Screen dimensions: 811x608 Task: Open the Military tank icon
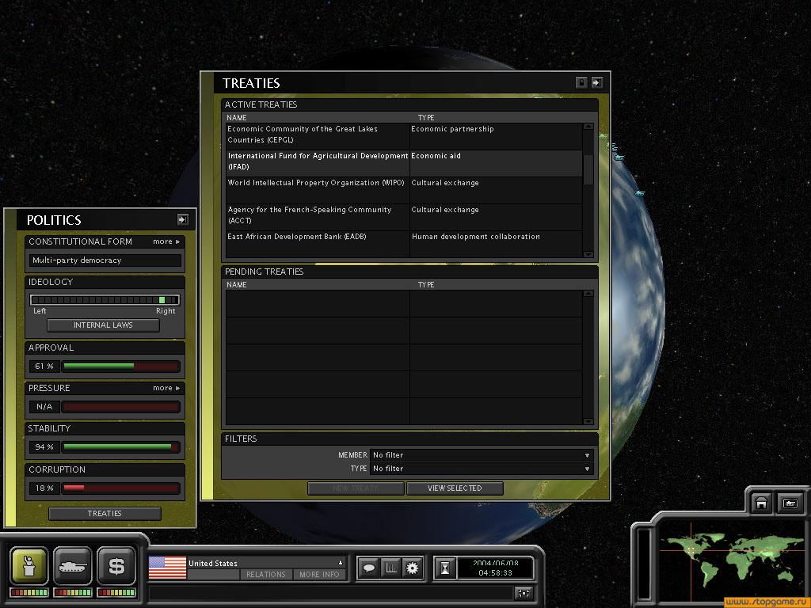pos(73,566)
